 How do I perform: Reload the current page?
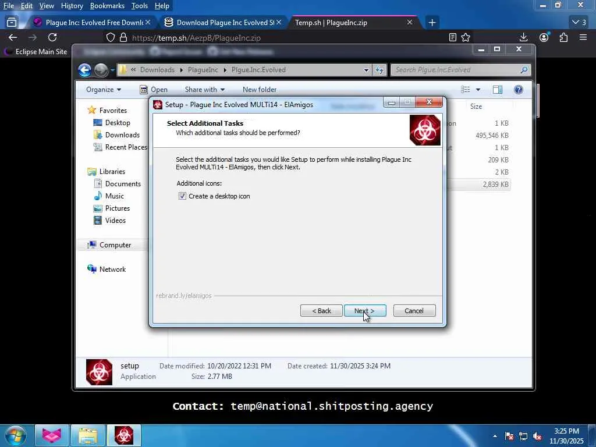[x=52, y=37]
